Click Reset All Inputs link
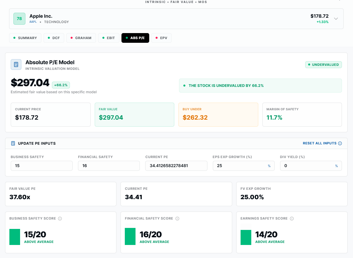353x258 pixels. (320, 143)
